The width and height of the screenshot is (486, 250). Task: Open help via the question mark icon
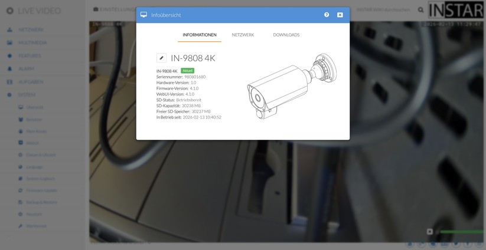[x=327, y=15]
